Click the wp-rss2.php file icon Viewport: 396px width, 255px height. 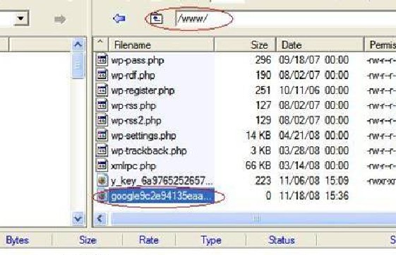click(x=102, y=120)
